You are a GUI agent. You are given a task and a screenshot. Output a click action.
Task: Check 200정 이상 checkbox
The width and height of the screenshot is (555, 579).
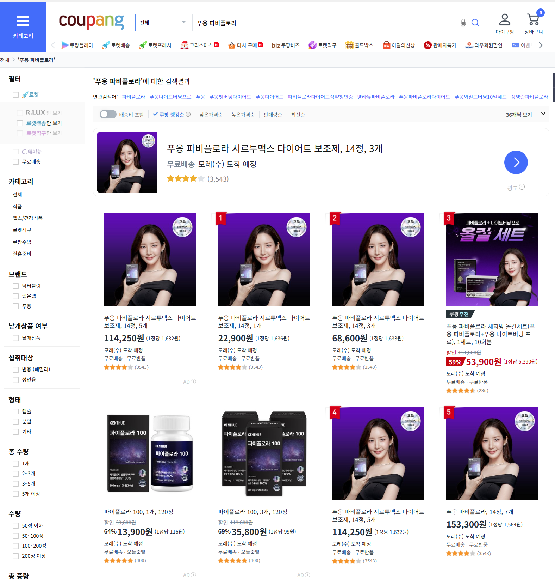[x=15, y=556]
